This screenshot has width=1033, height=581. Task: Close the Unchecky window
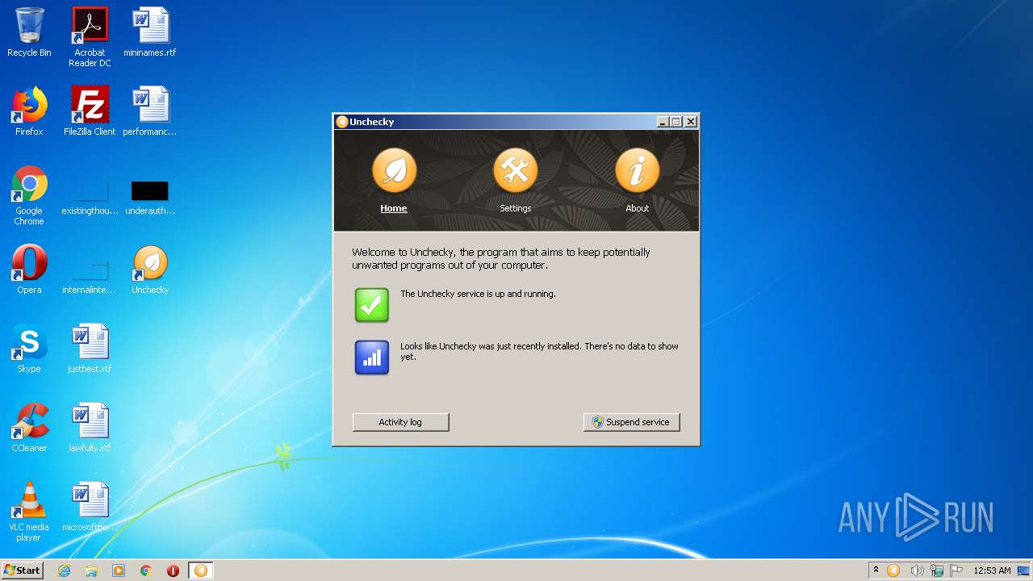[690, 122]
